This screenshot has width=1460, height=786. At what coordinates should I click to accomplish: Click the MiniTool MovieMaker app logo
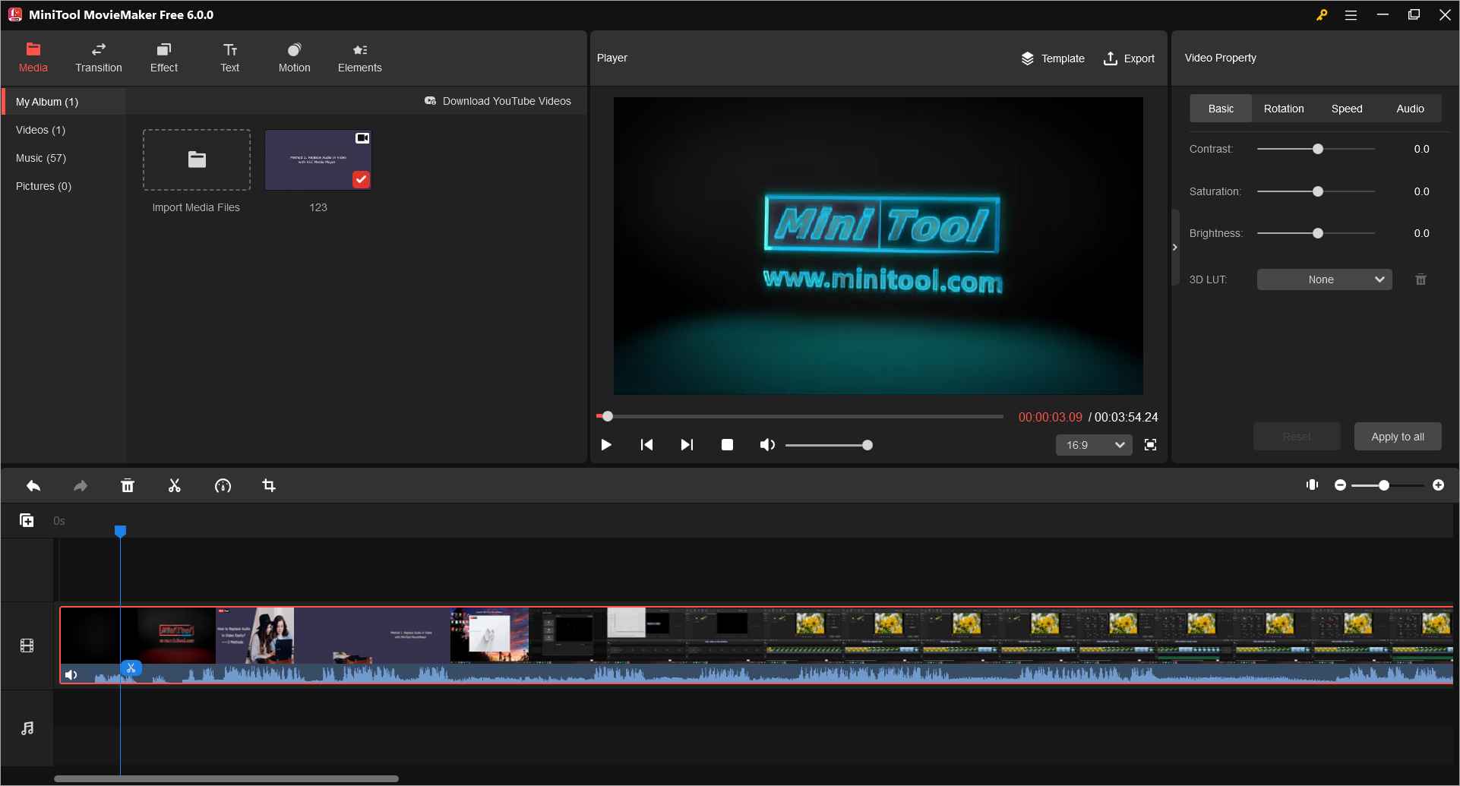click(15, 14)
